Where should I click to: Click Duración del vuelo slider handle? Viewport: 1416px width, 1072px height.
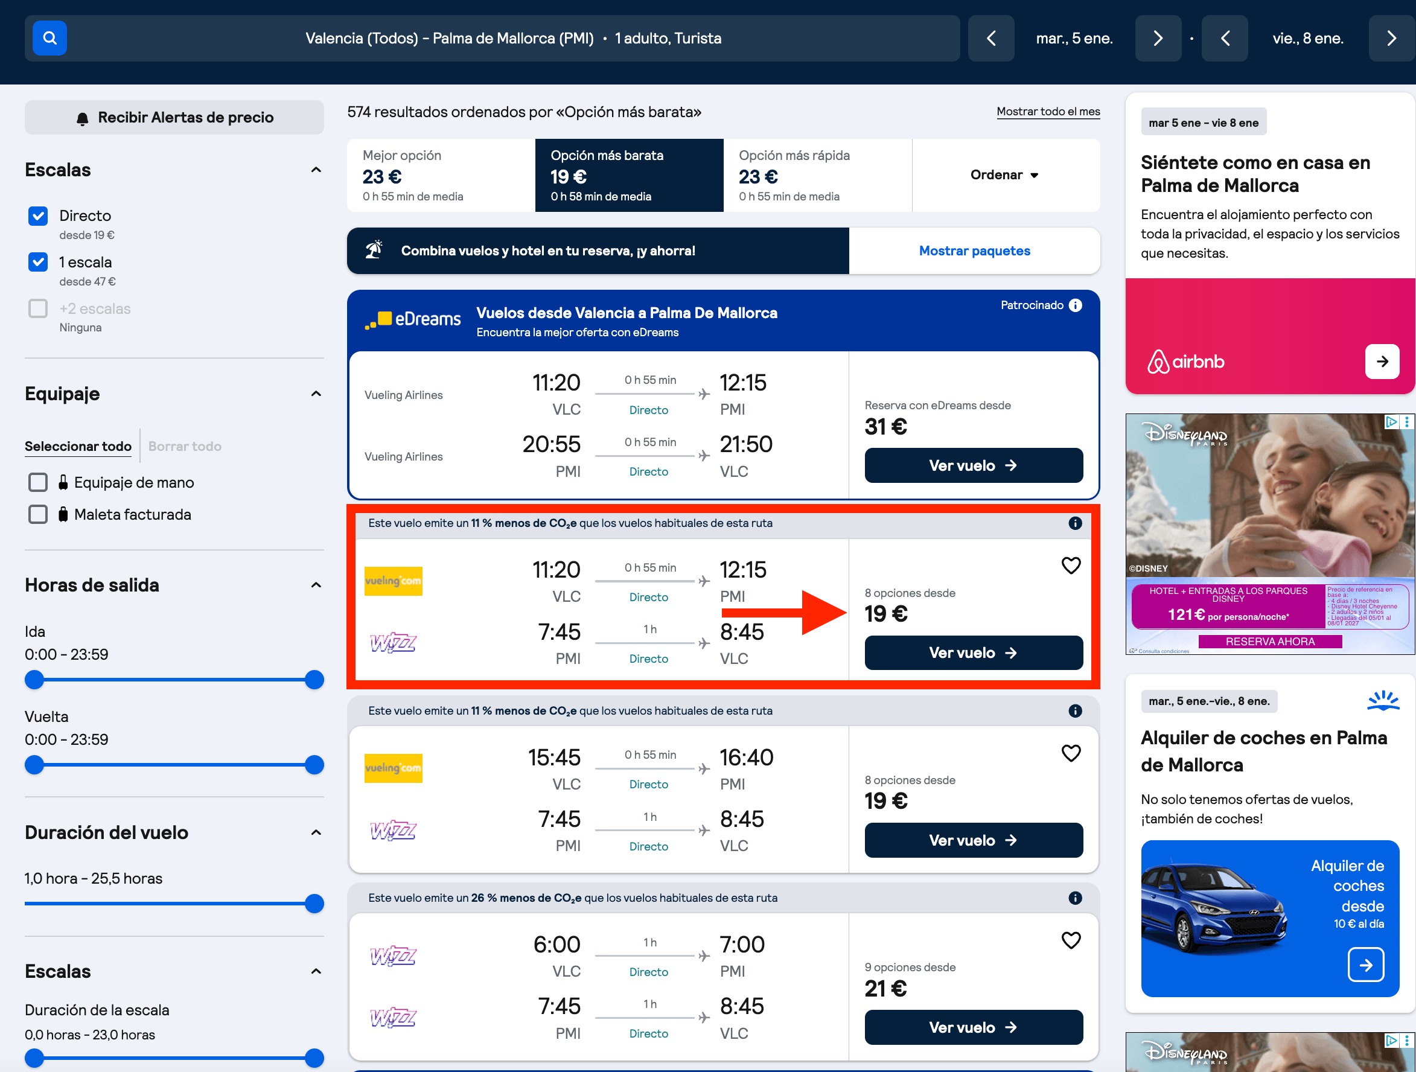[x=314, y=904]
